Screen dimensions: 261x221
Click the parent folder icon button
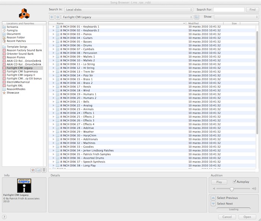tap(197, 17)
